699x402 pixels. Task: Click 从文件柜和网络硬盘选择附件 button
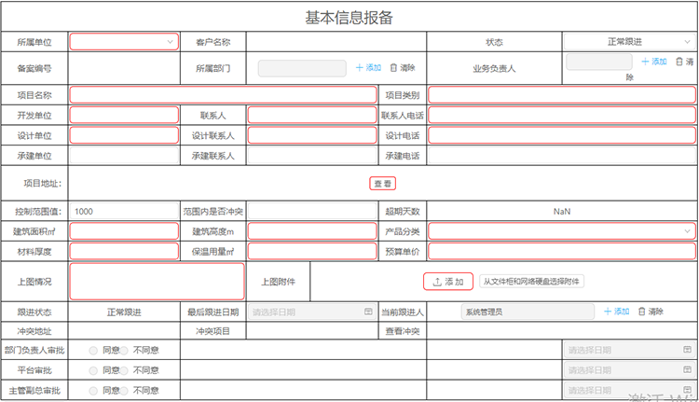tap(532, 282)
